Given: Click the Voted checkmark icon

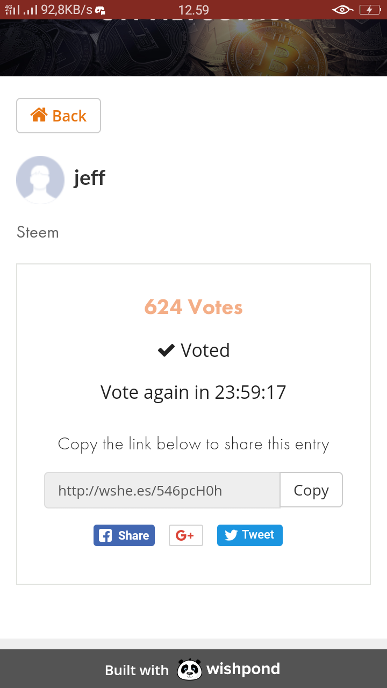Looking at the screenshot, I should [166, 350].
